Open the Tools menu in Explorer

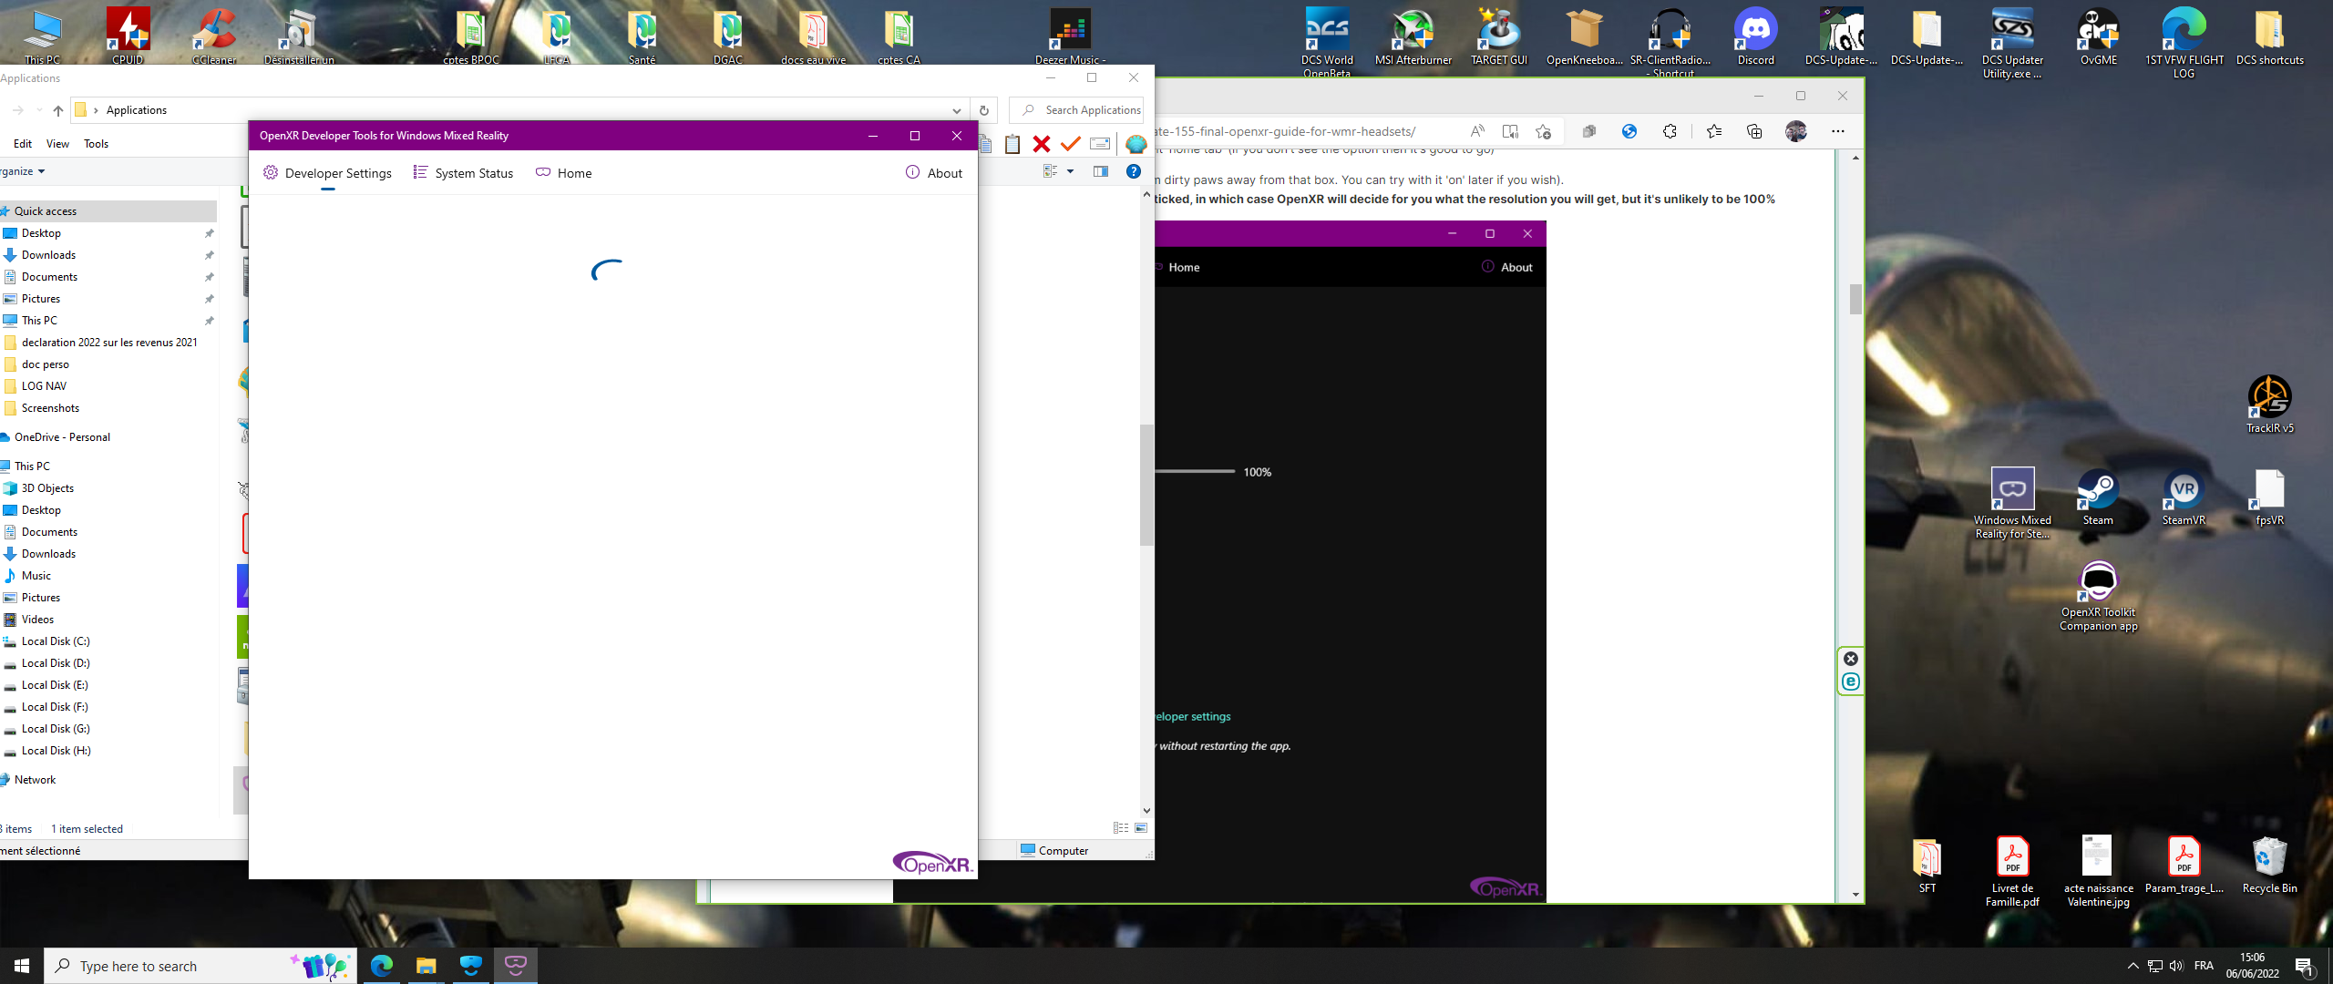[x=96, y=144]
